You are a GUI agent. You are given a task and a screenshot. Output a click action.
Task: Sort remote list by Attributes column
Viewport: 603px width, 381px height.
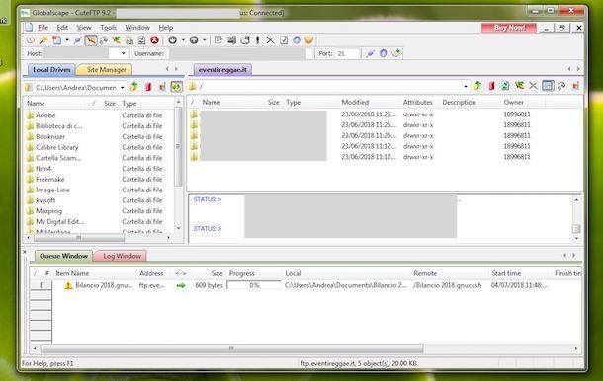coord(417,103)
